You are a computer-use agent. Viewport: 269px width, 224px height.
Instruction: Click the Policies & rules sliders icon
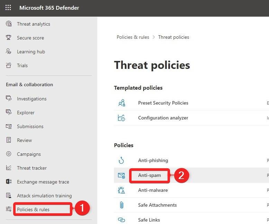coord(9,209)
